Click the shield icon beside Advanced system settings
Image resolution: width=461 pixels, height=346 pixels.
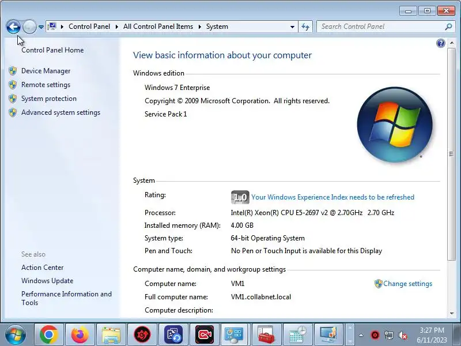(13, 112)
